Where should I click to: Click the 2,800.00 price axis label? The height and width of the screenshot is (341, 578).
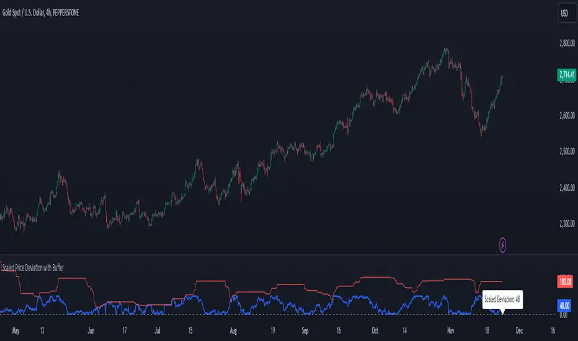tap(567, 43)
